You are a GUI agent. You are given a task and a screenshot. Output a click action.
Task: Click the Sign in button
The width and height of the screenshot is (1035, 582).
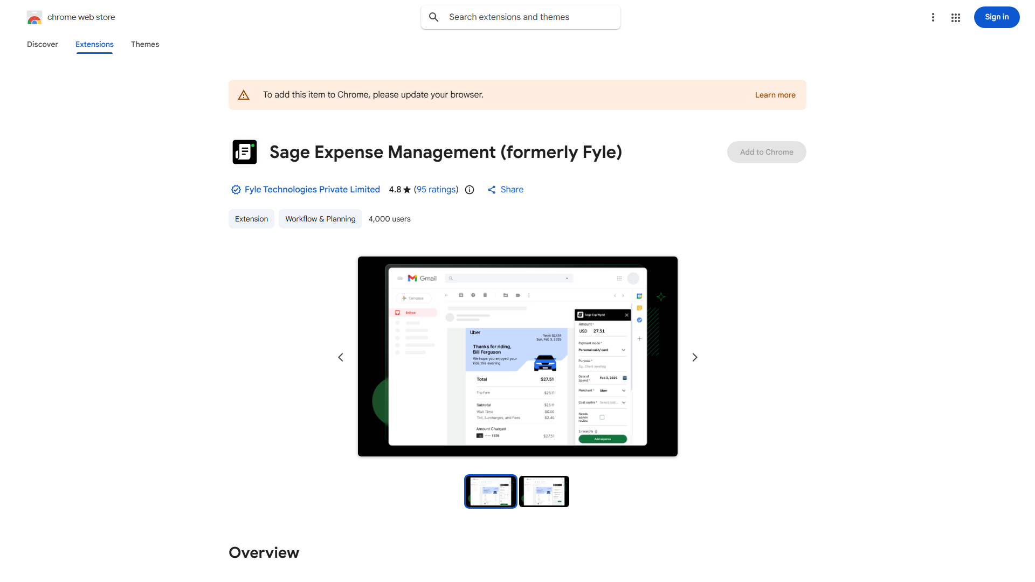[x=996, y=17]
